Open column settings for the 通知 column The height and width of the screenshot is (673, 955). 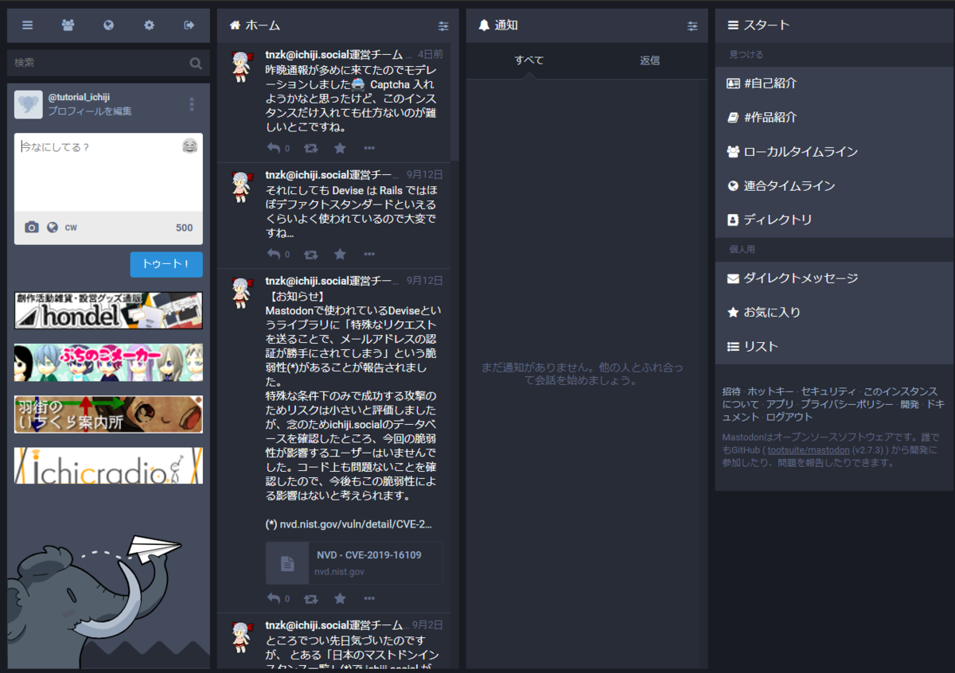(x=692, y=25)
